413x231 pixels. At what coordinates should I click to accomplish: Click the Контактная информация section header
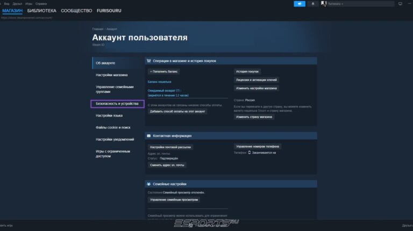pyautogui.click(x=231, y=136)
